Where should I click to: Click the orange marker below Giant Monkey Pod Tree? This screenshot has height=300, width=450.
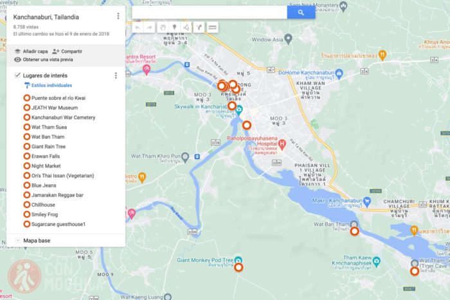point(239,268)
